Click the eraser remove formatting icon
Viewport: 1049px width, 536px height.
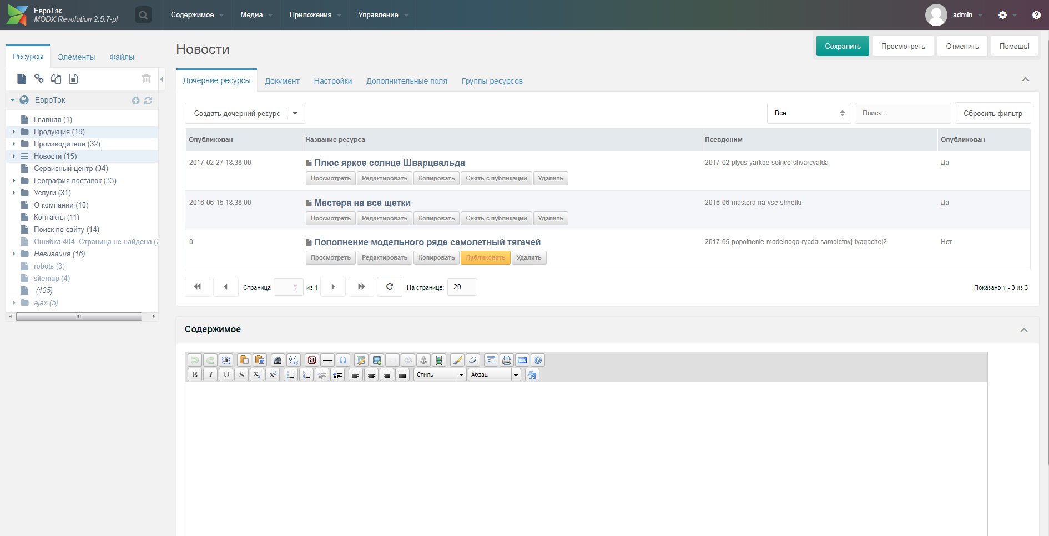point(473,360)
